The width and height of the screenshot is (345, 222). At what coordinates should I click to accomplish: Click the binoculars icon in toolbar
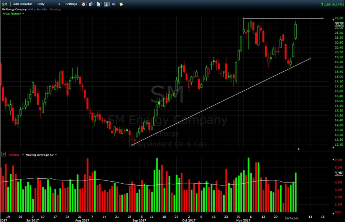(113, 4)
